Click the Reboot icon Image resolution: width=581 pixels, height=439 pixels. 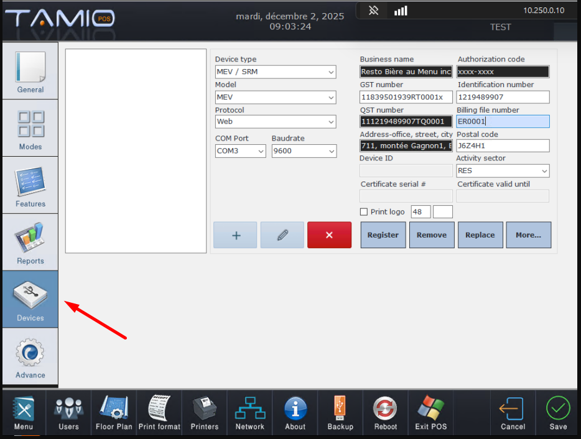385,413
